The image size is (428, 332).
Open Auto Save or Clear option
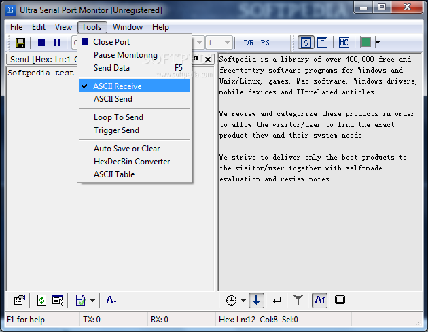pos(135,149)
